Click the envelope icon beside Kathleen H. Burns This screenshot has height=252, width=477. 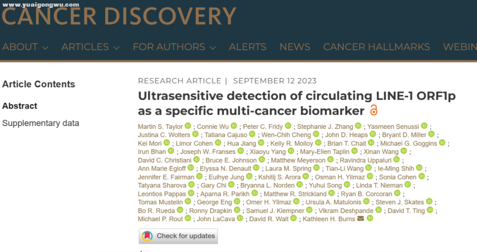point(360,219)
